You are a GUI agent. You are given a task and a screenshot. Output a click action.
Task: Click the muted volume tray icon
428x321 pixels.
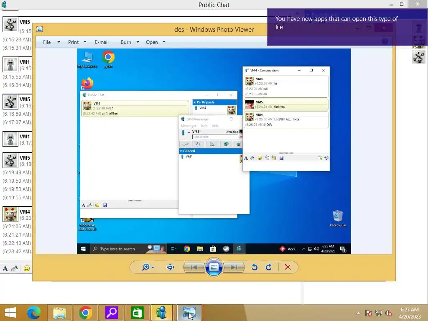pyautogui.click(x=389, y=313)
